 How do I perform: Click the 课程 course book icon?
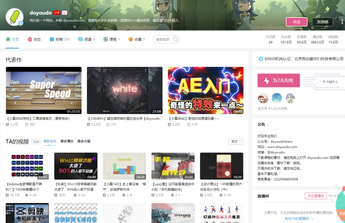point(106,39)
